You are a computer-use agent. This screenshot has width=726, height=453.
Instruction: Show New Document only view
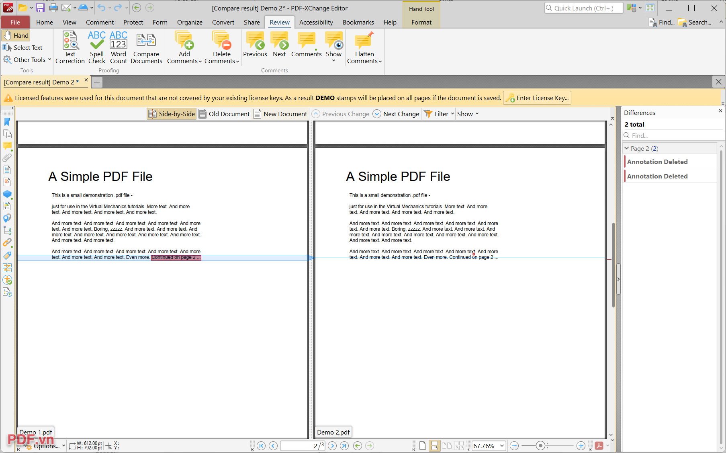click(280, 114)
